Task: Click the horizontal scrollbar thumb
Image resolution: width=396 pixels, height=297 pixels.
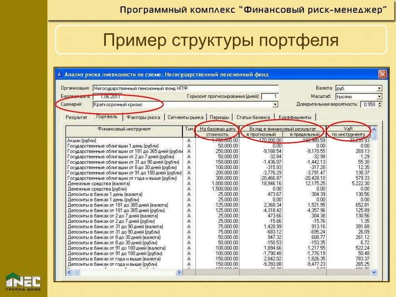Action: coord(76,272)
